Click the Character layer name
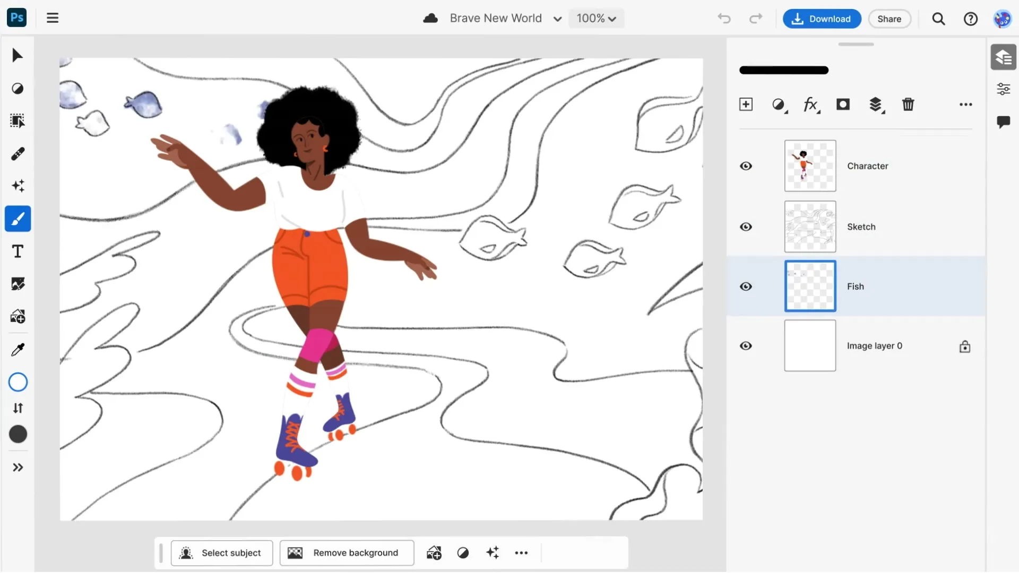Viewport: 1019px width, 573px height. 867,166
